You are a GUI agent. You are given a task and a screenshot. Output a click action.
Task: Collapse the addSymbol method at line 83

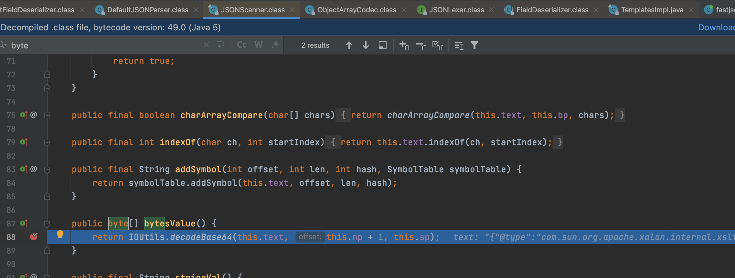pos(47,169)
